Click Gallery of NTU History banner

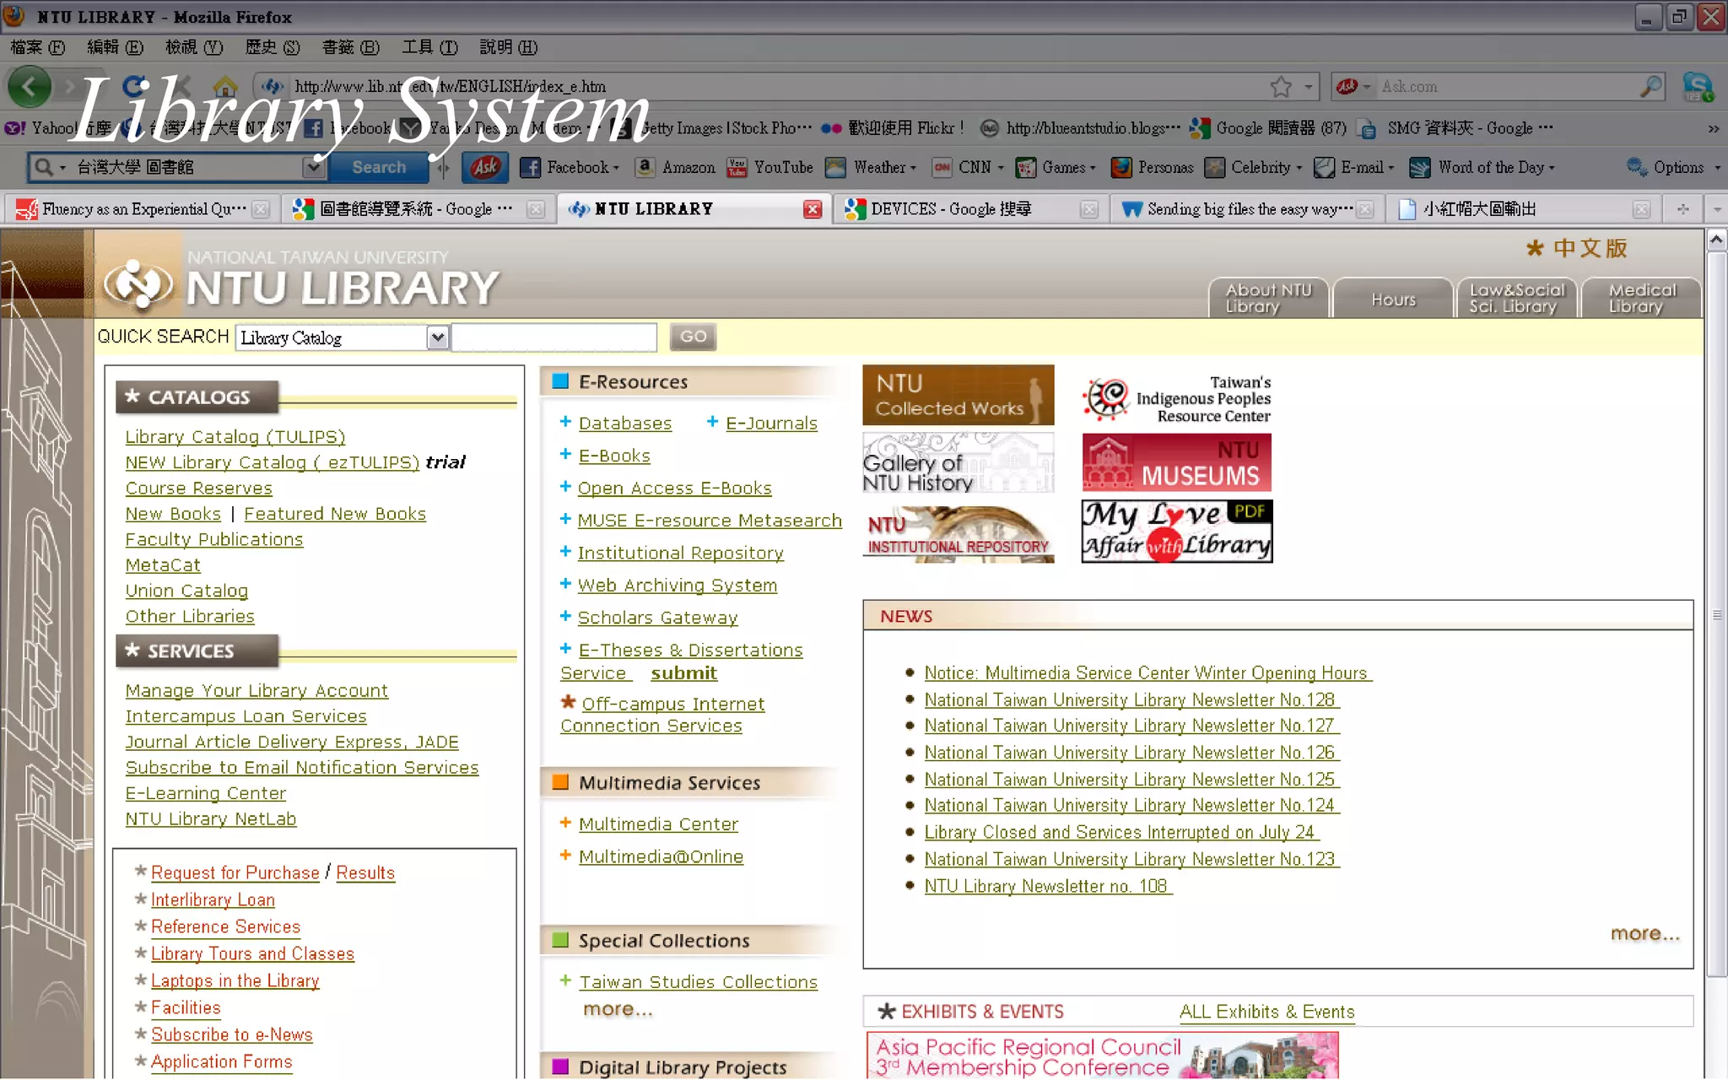tap(958, 462)
